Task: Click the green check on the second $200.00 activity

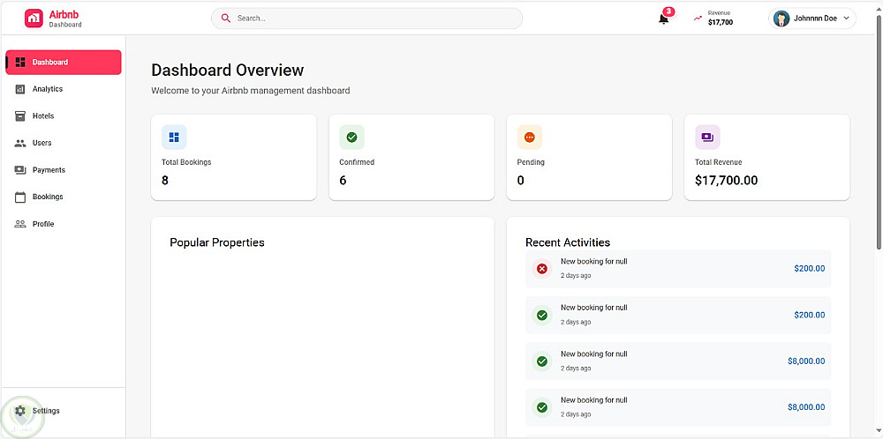Action: [542, 316]
